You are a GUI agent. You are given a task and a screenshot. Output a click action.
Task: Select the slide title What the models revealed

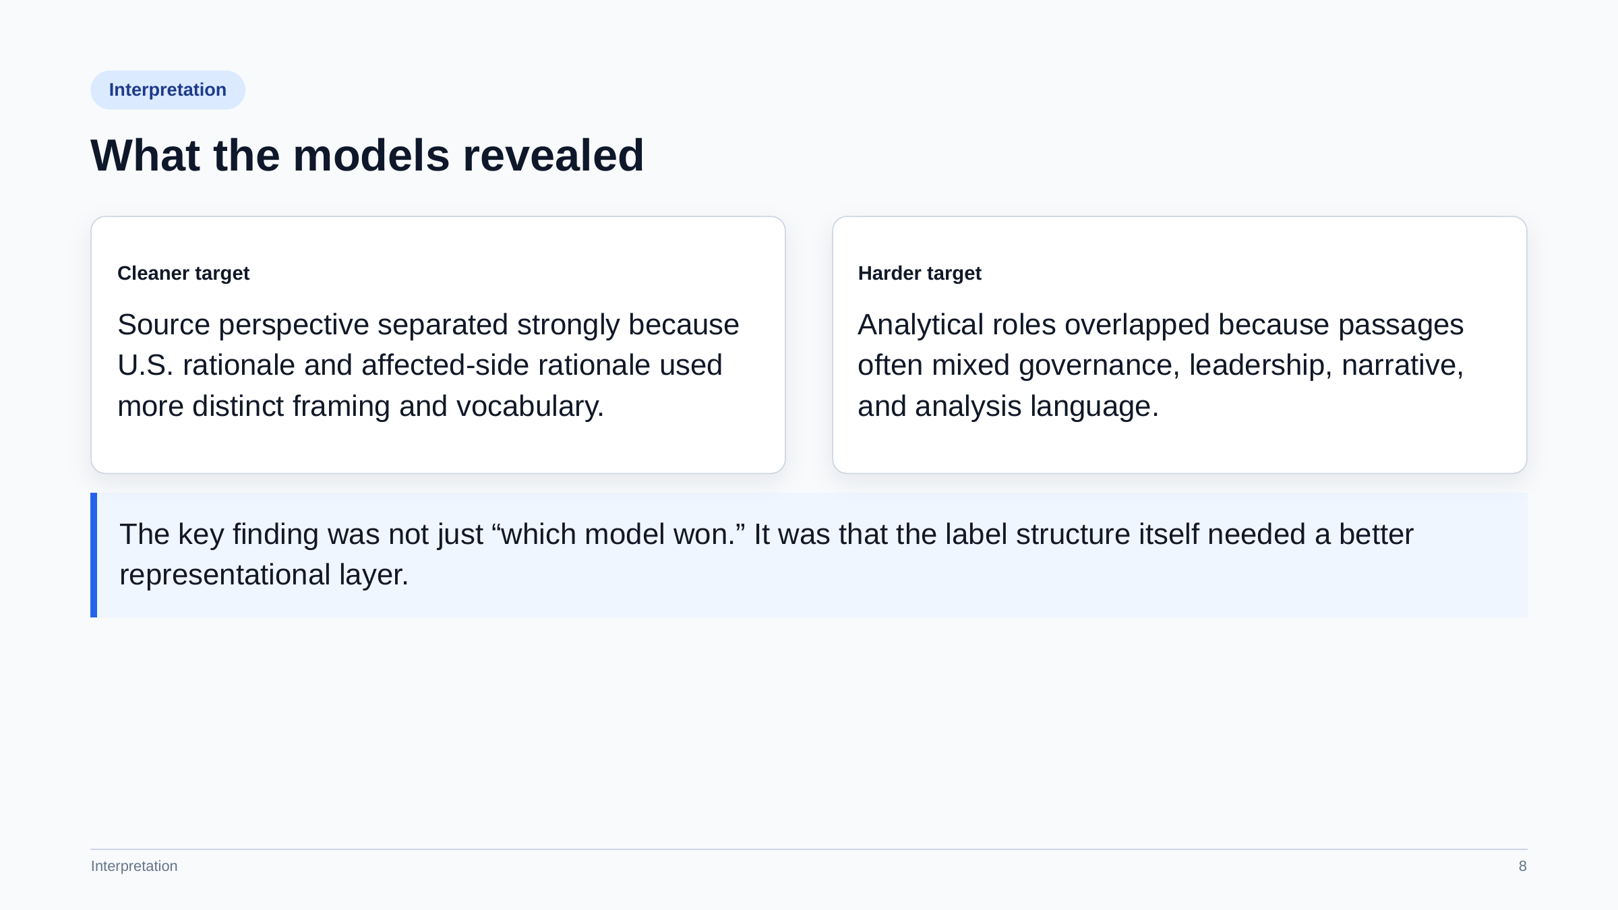point(367,156)
